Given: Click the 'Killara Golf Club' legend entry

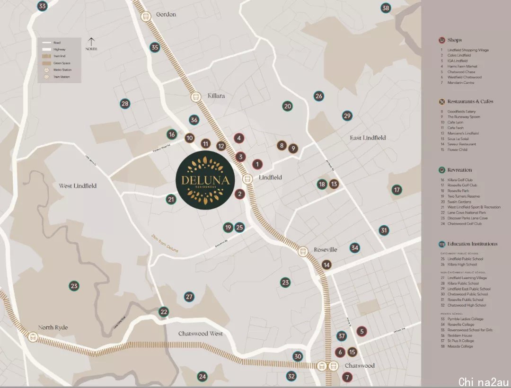Looking at the screenshot, I should [x=460, y=180].
